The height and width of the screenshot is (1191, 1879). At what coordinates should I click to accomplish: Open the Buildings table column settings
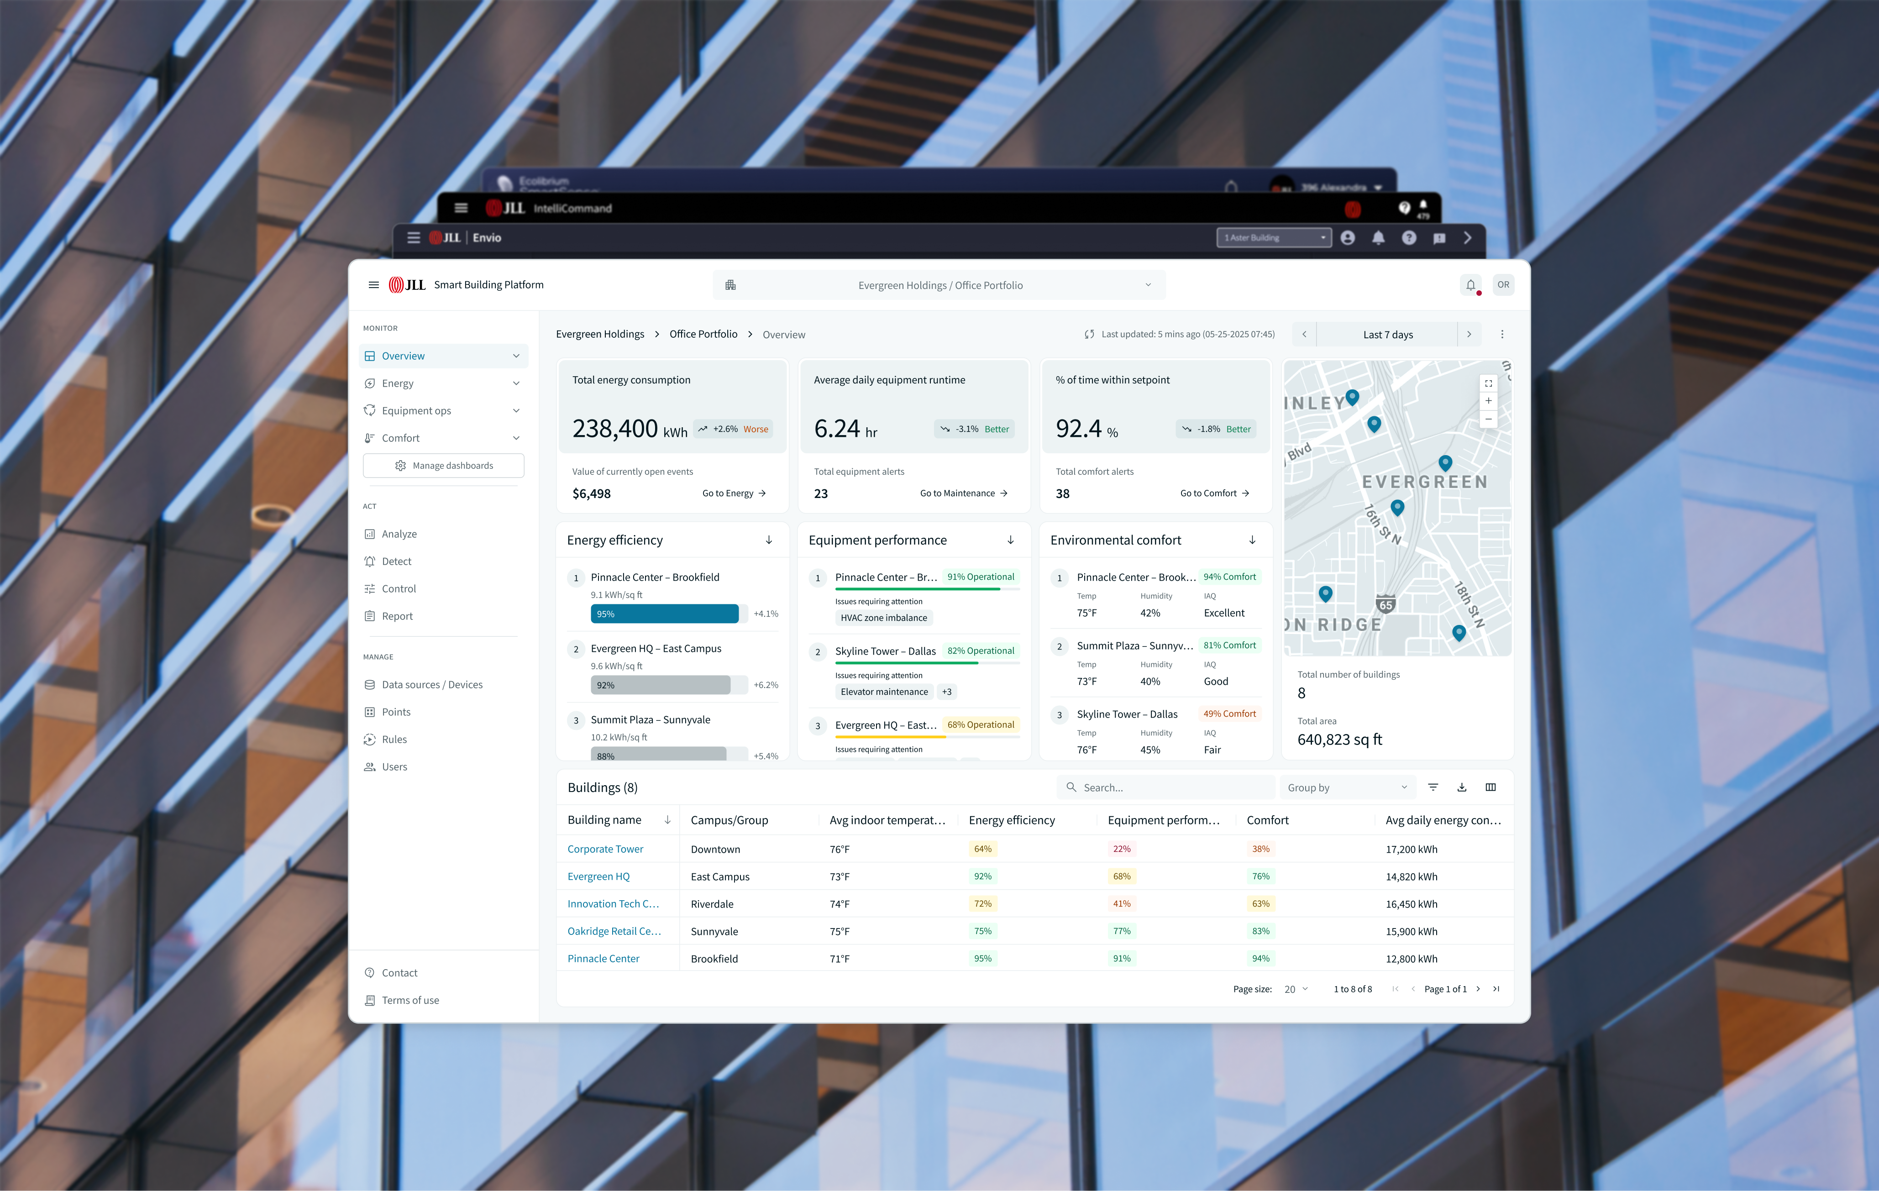[1491, 787]
